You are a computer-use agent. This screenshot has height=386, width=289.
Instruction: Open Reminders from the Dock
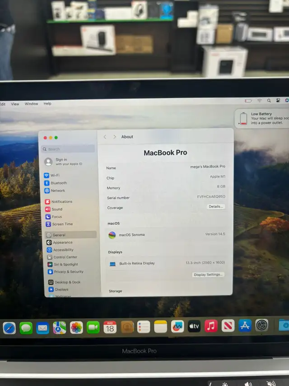click(144, 327)
